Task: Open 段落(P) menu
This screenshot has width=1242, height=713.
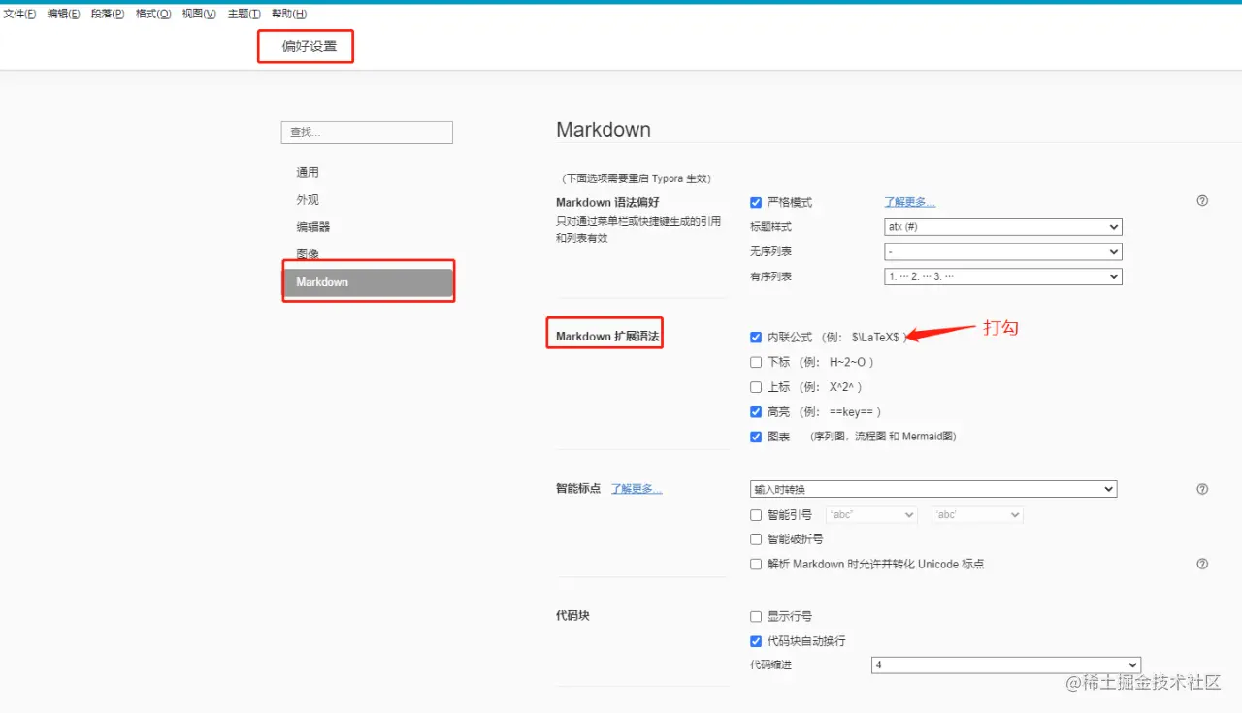Action: 108,14
